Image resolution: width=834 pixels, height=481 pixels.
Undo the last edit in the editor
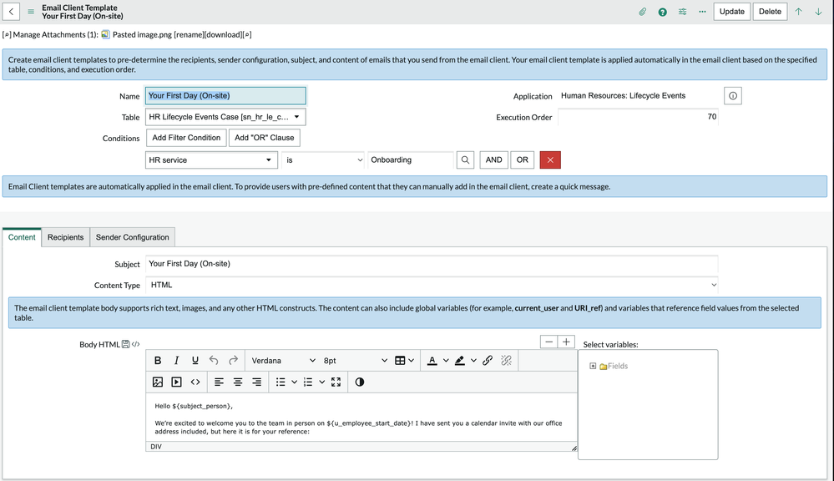coord(213,360)
